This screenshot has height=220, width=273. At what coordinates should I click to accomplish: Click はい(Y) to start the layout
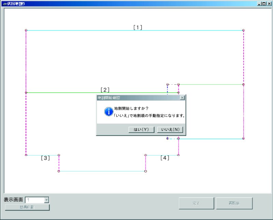point(141,130)
